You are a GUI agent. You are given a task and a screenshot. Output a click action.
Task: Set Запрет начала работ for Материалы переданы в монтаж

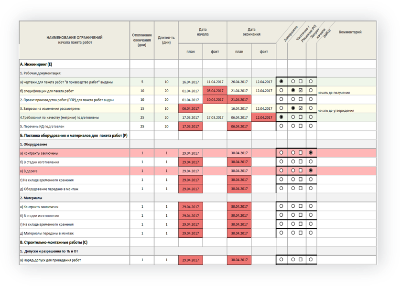point(311,233)
